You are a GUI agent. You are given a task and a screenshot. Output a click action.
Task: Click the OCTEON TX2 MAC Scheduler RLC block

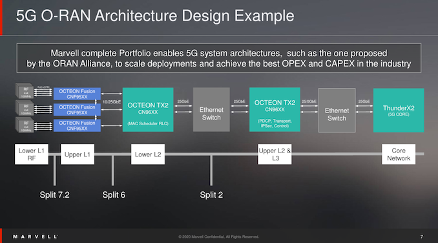(148, 109)
